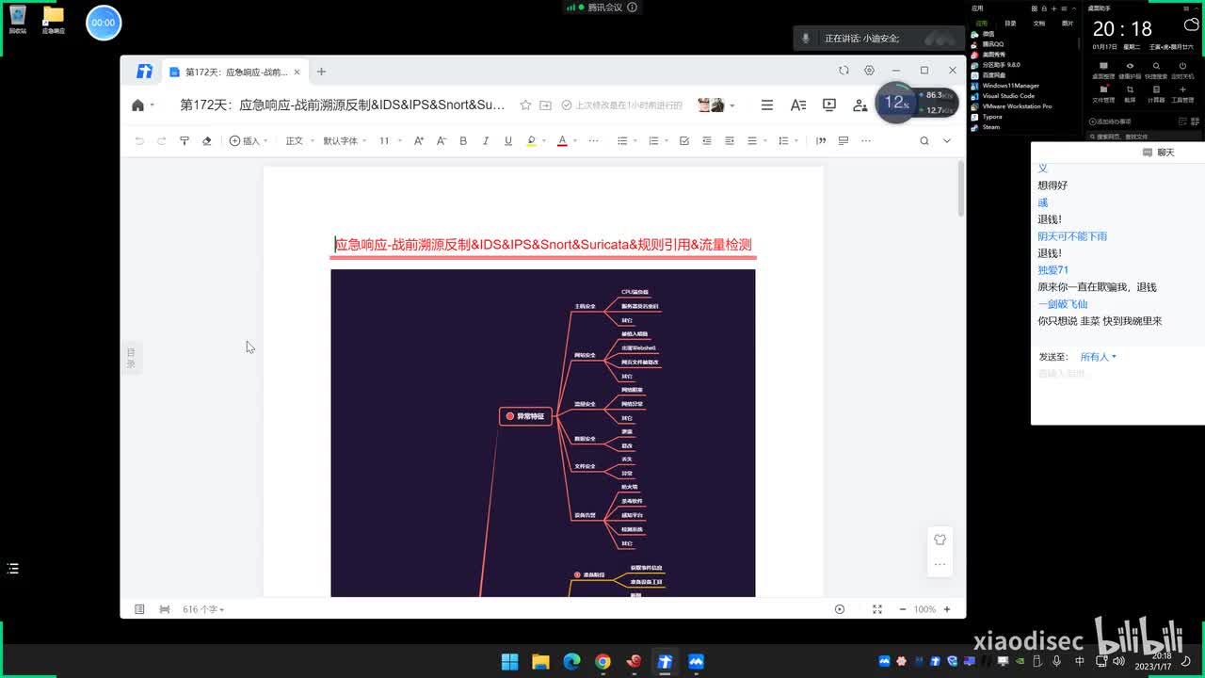This screenshot has height=678, width=1205.
Task: Start presentation mode icon
Action: tap(829, 105)
